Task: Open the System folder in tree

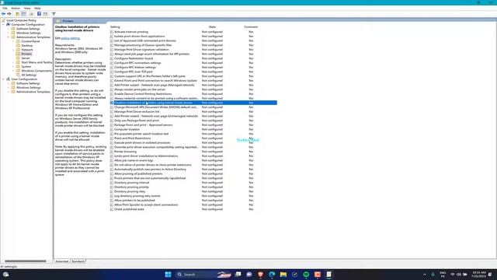Action: point(26,66)
